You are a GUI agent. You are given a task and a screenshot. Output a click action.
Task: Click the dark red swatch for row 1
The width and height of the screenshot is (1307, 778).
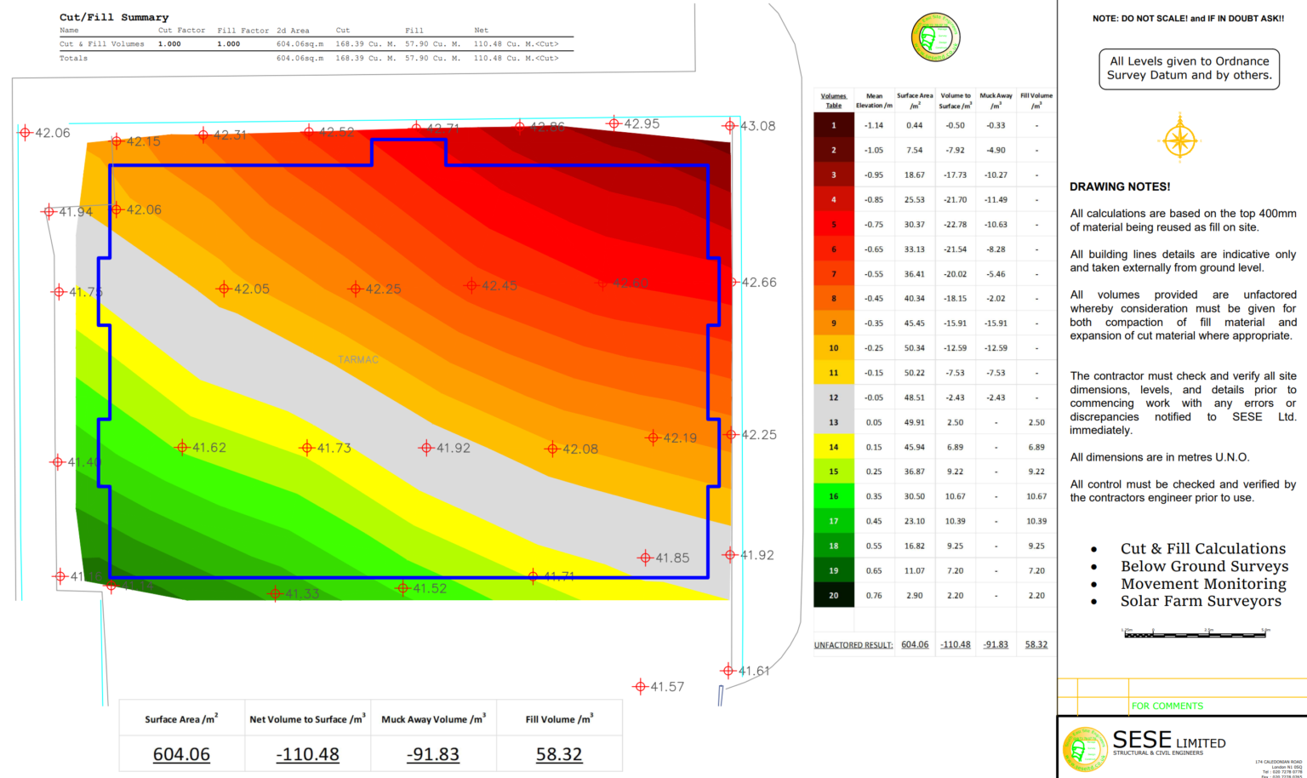[x=833, y=125]
